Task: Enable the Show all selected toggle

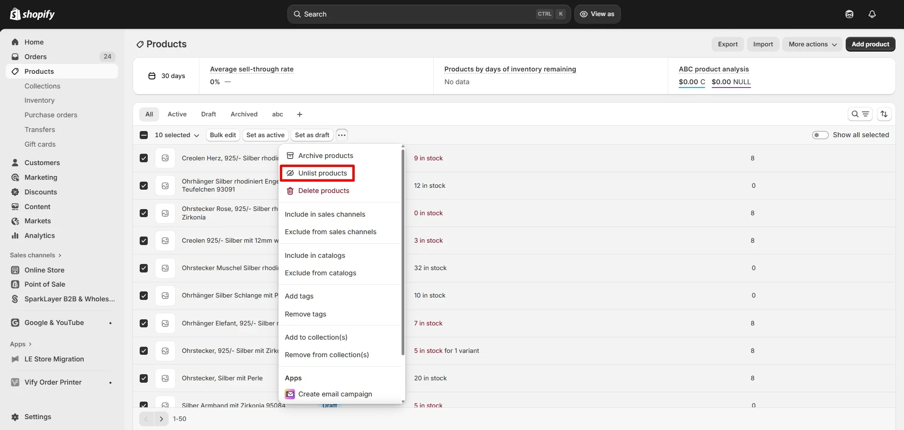Action: [821, 135]
